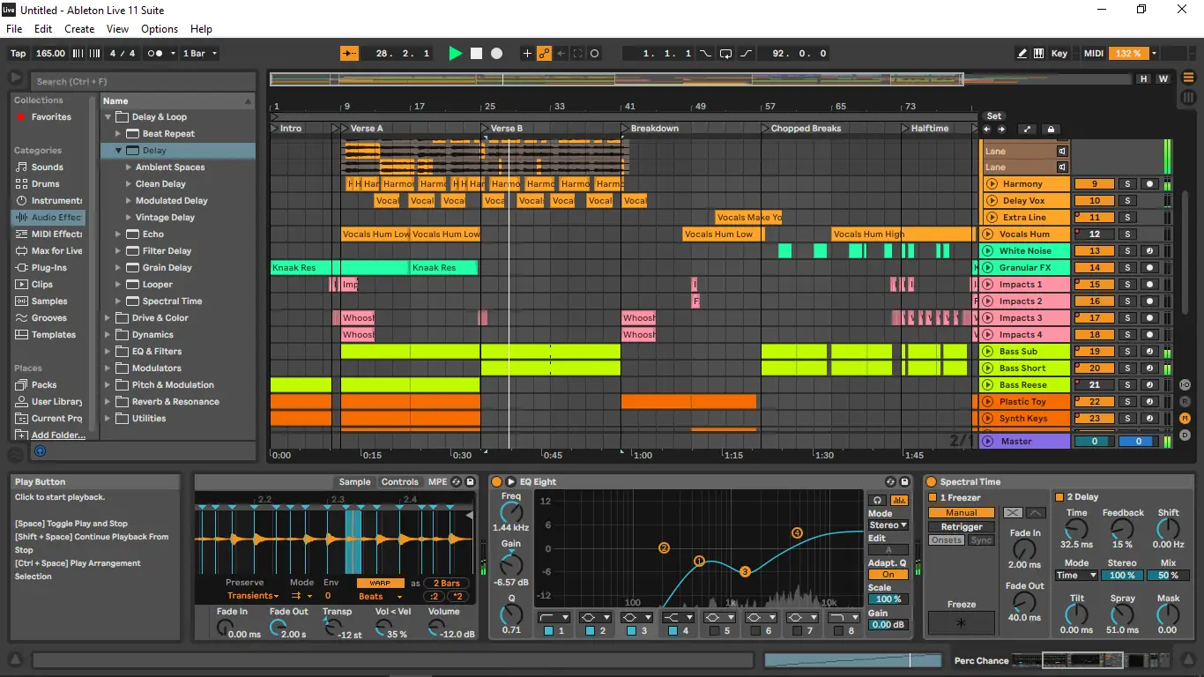Toggle the computer MIDI keyboard icon
The image size is (1204, 677).
click(x=1039, y=54)
